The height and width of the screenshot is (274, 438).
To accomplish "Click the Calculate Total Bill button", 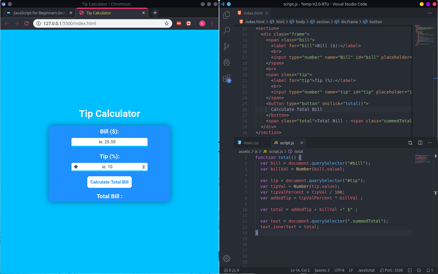I will [x=109, y=182].
